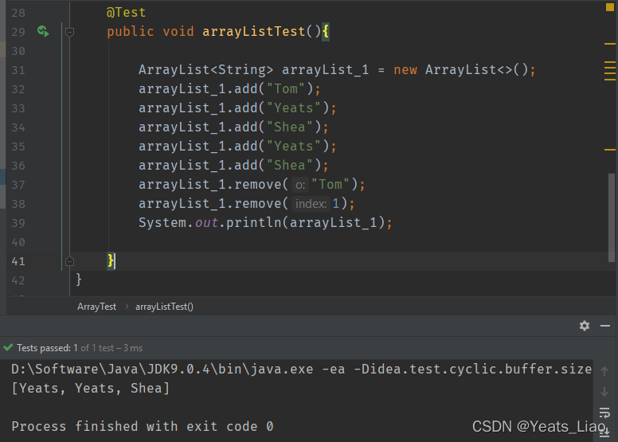The height and width of the screenshot is (442, 618).
Task: Jump to the previous console stack trace with the up arrow
Action: tap(604, 371)
